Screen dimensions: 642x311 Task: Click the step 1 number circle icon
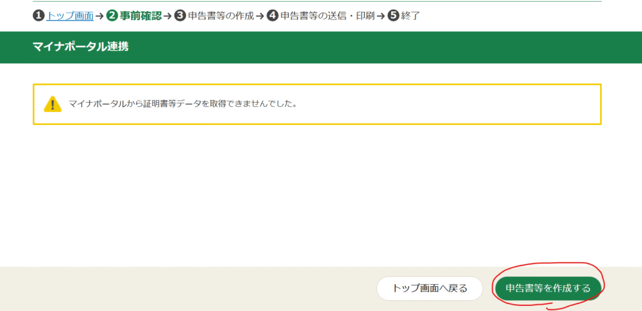click(x=39, y=16)
